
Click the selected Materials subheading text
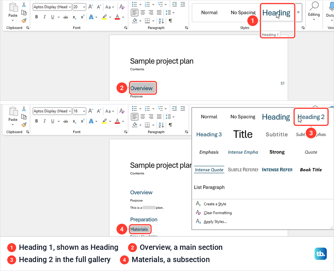(139, 229)
